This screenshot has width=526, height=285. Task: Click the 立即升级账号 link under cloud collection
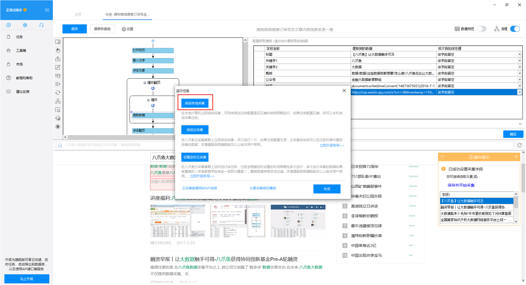click(331, 146)
